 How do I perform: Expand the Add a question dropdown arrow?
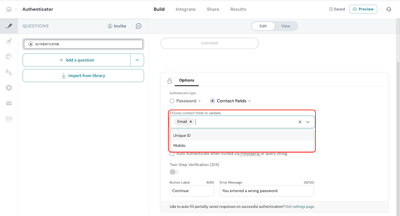[x=137, y=60]
